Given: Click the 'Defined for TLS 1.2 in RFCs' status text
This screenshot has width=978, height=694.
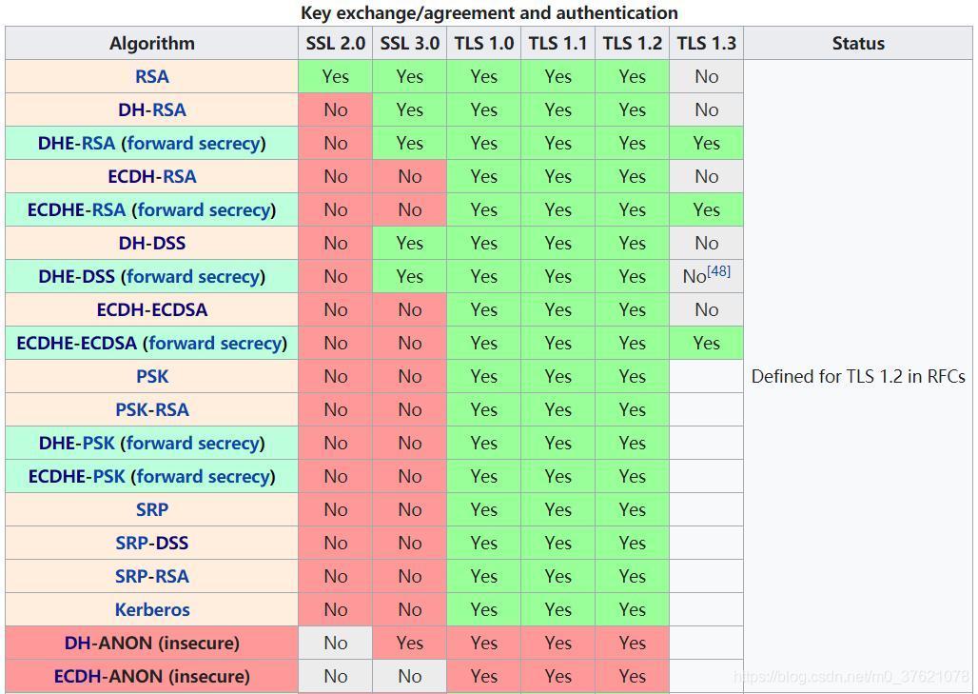Looking at the screenshot, I should (858, 377).
